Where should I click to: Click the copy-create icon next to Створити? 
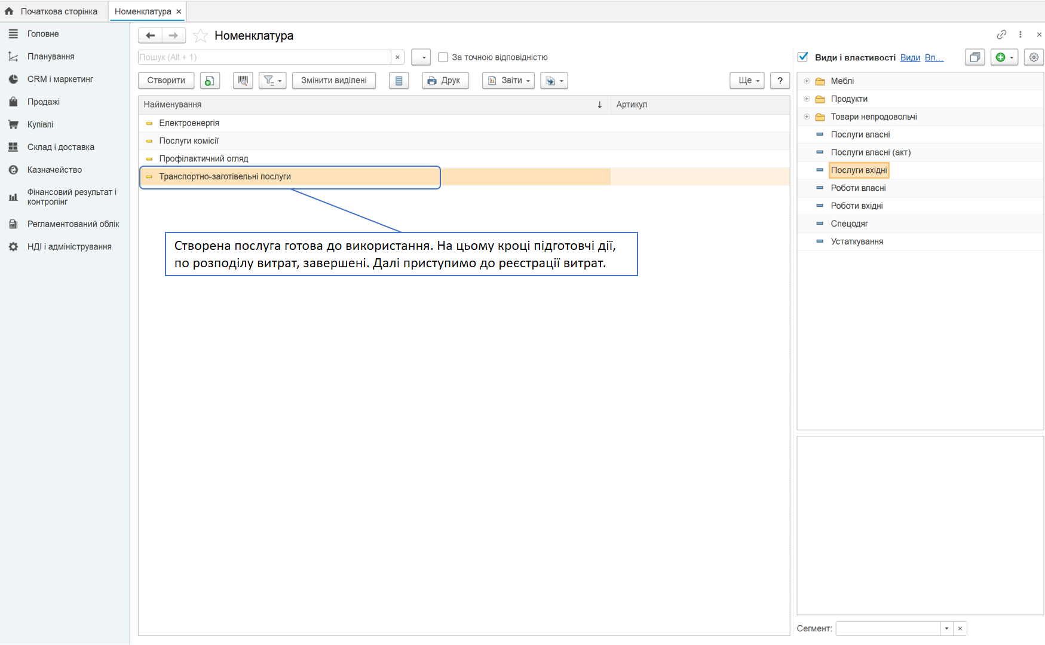tap(210, 81)
